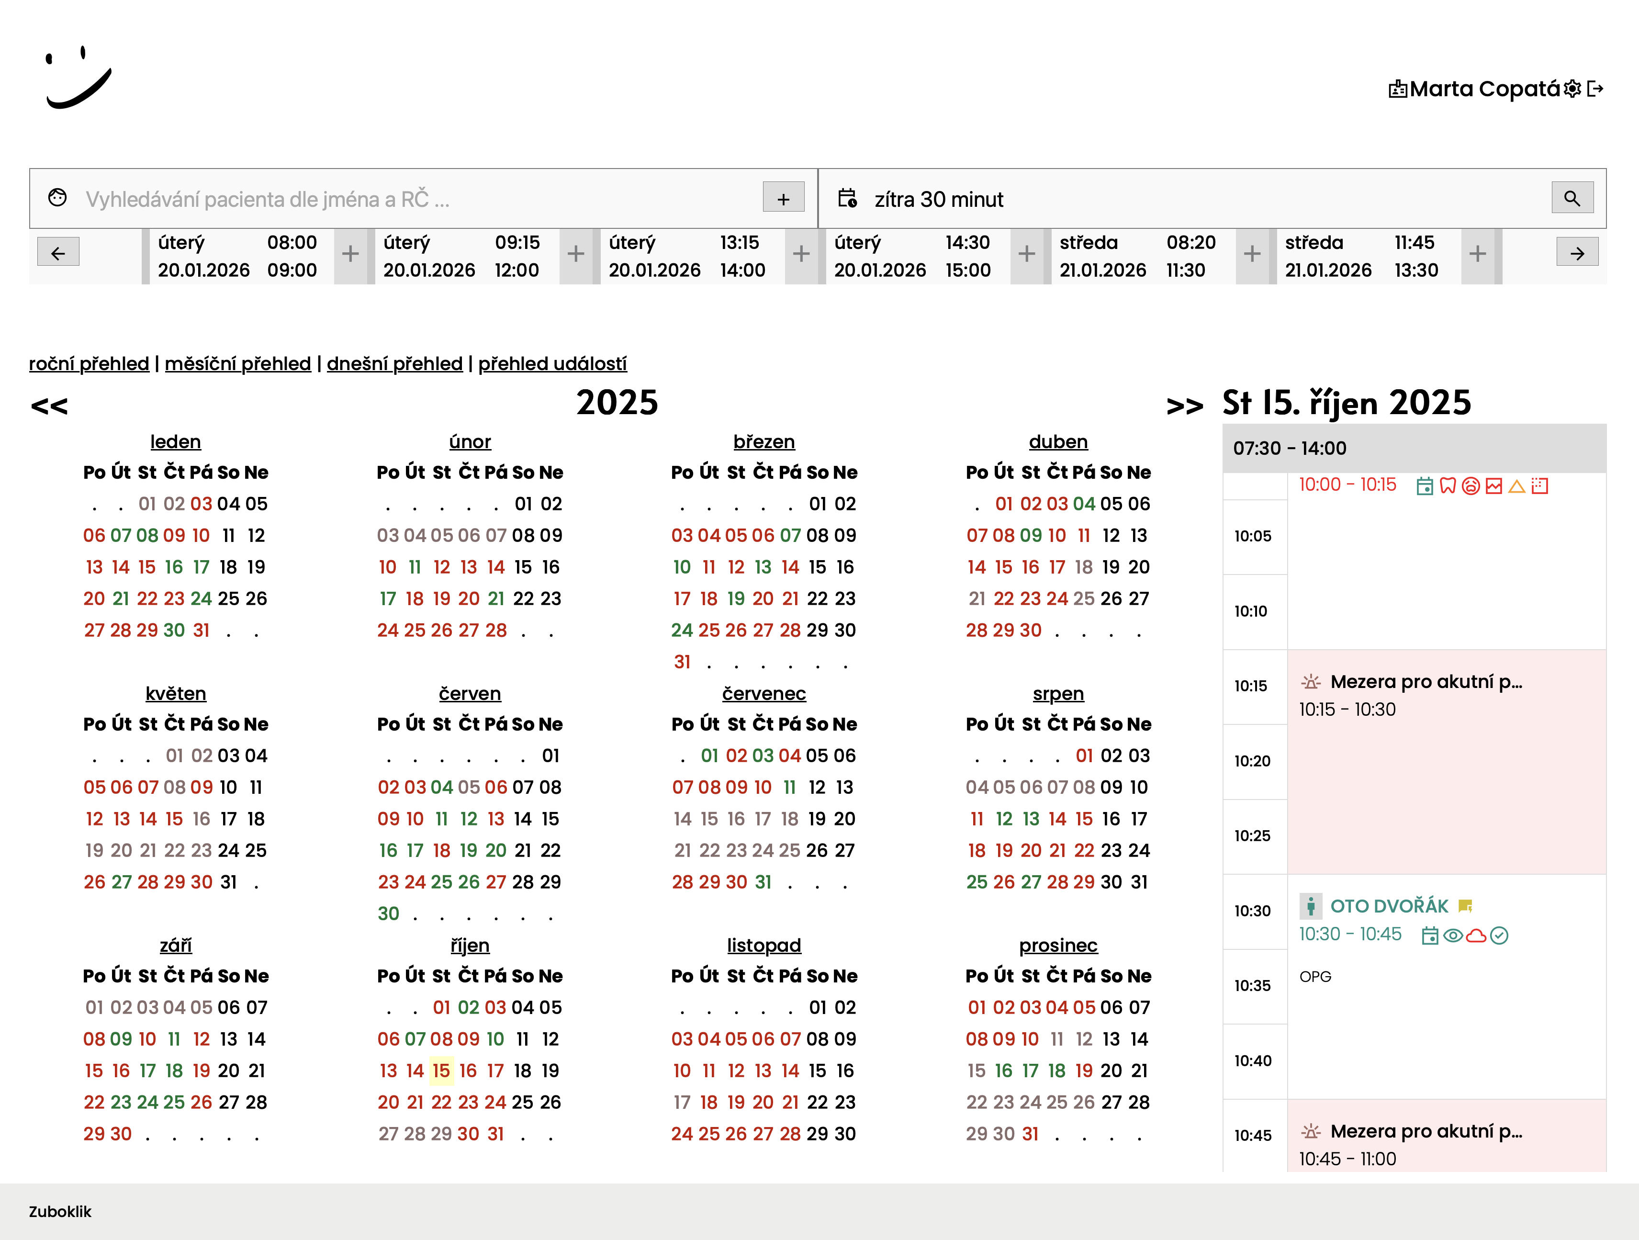Click the plus button to add new patient

pyautogui.click(x=783, y=198)
